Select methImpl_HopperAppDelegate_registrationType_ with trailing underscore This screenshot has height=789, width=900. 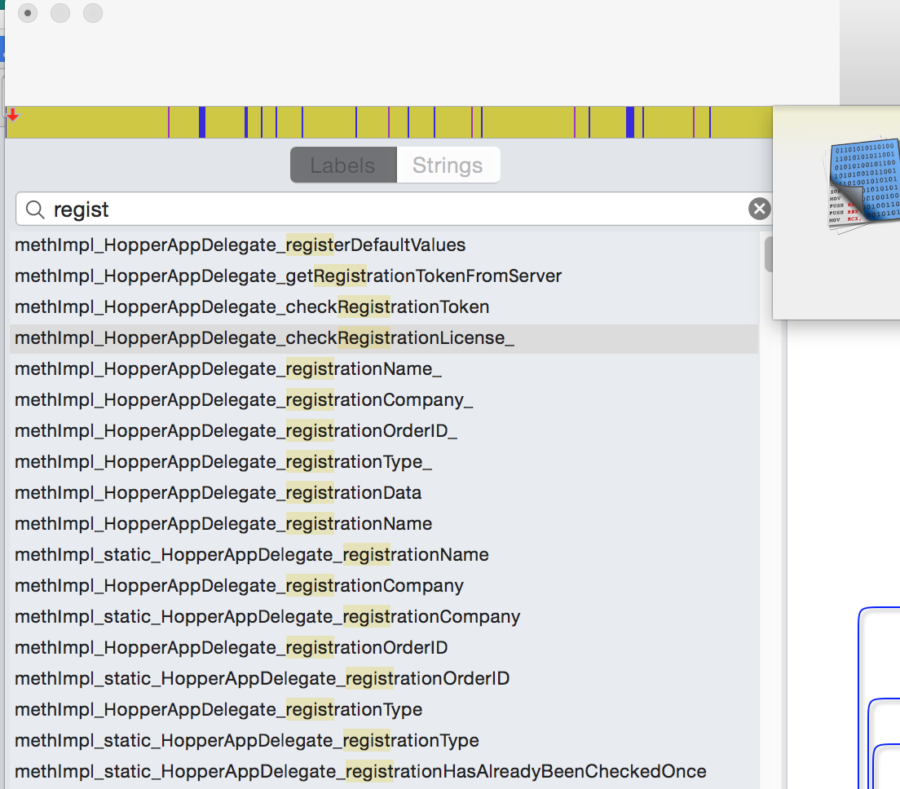pos(383,462)
